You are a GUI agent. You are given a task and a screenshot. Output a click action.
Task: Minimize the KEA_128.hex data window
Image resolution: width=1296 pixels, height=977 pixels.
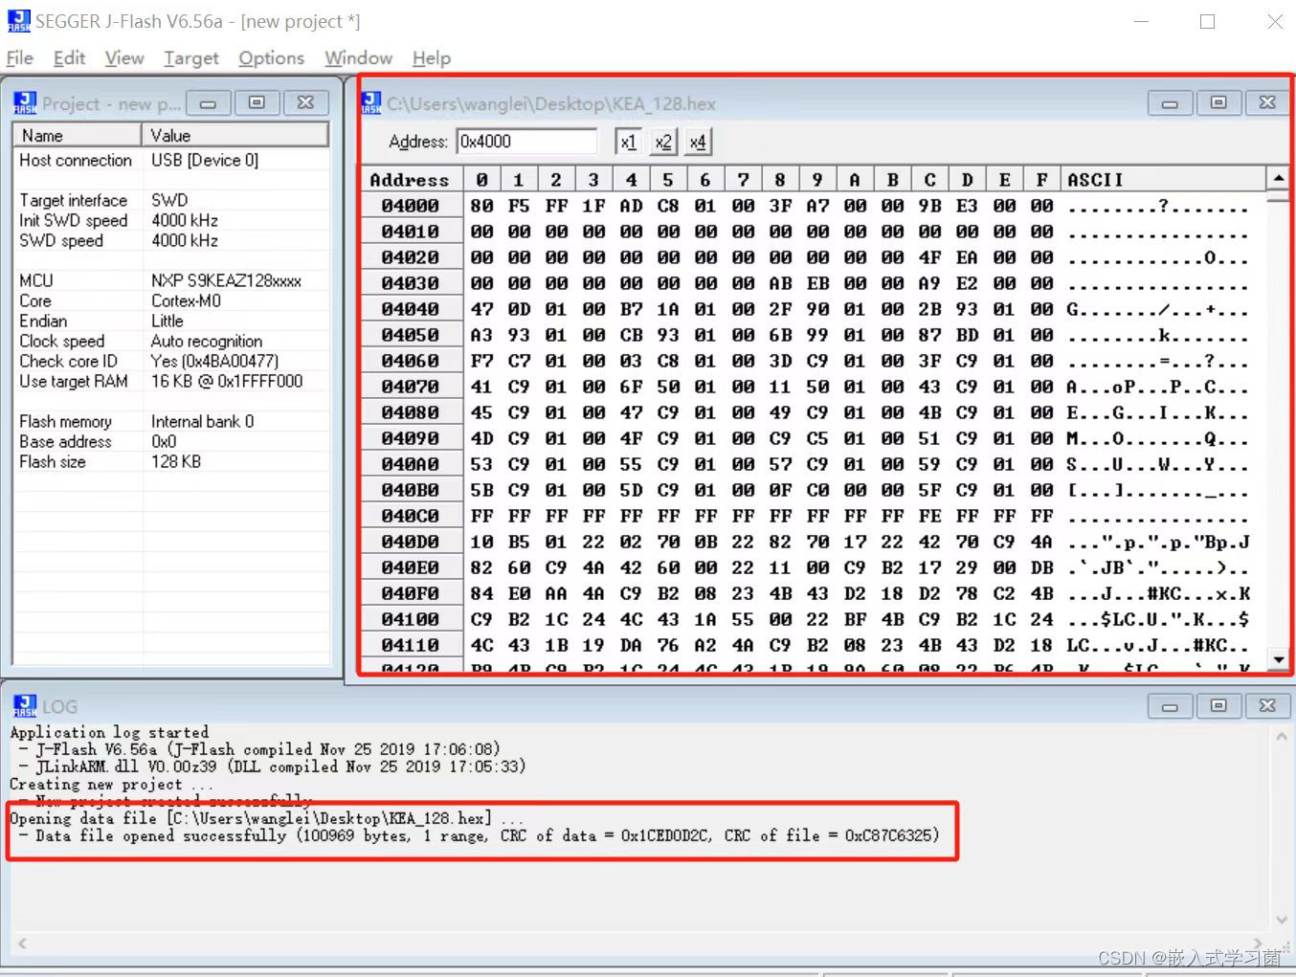pos(1170,102)
